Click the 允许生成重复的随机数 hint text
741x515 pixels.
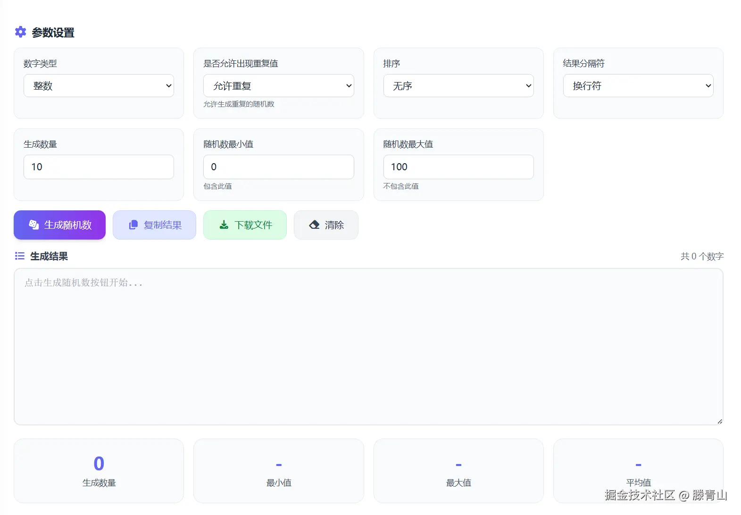point(239,104)
